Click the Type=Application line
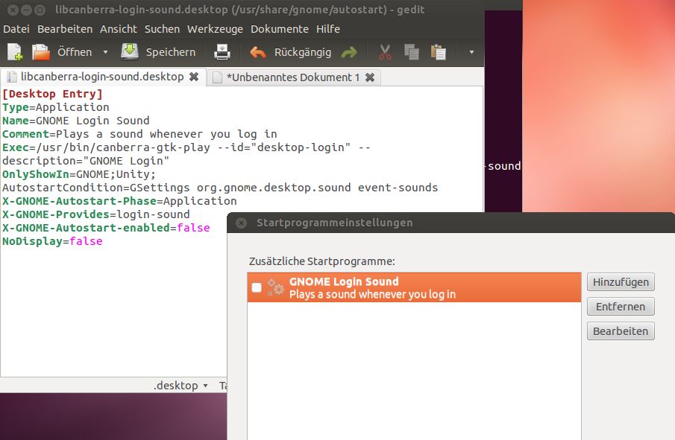The image size is (675, 440). 56,107
